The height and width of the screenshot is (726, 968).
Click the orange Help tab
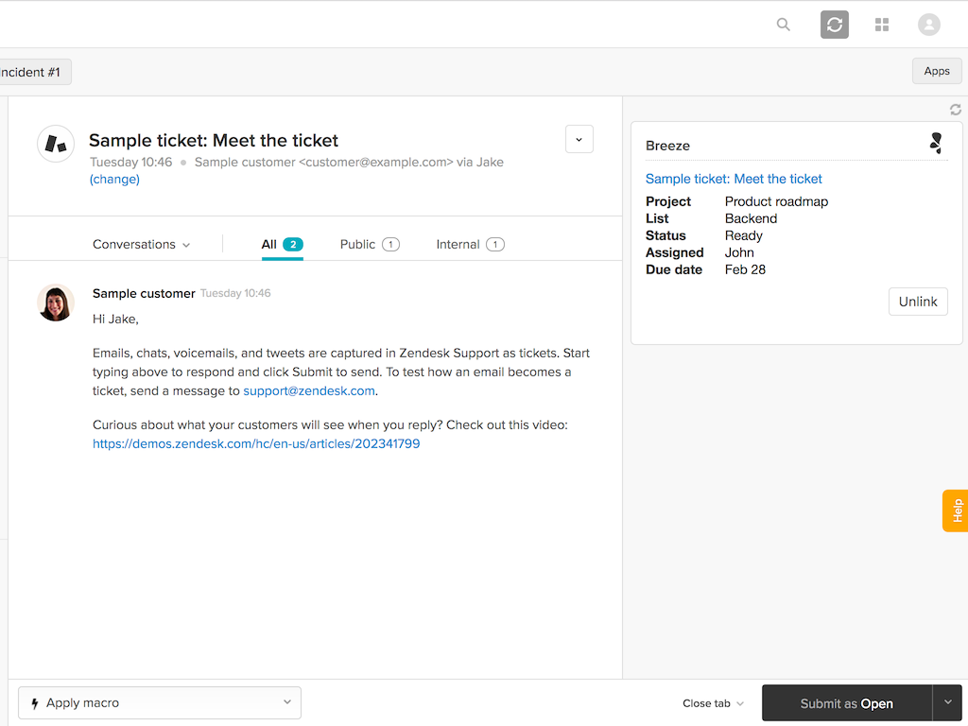coord(954,510)
